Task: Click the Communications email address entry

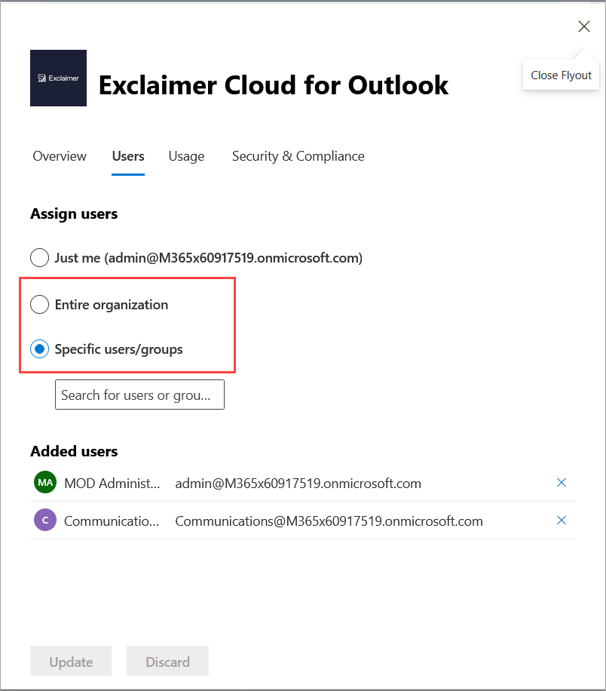Action: [329, 521]
